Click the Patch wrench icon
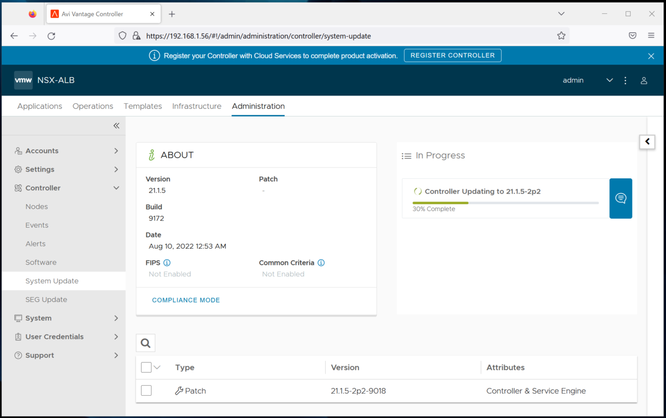Screen dimensions: 666x418 [179, 391]
